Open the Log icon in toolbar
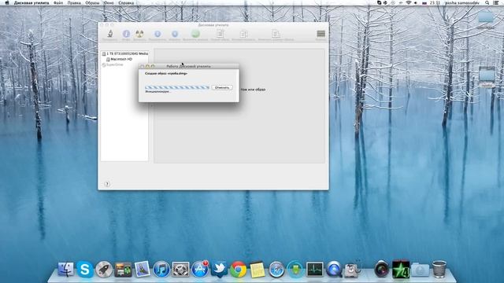This screenshot has height=283, width=504. click(x=321, y=34)
